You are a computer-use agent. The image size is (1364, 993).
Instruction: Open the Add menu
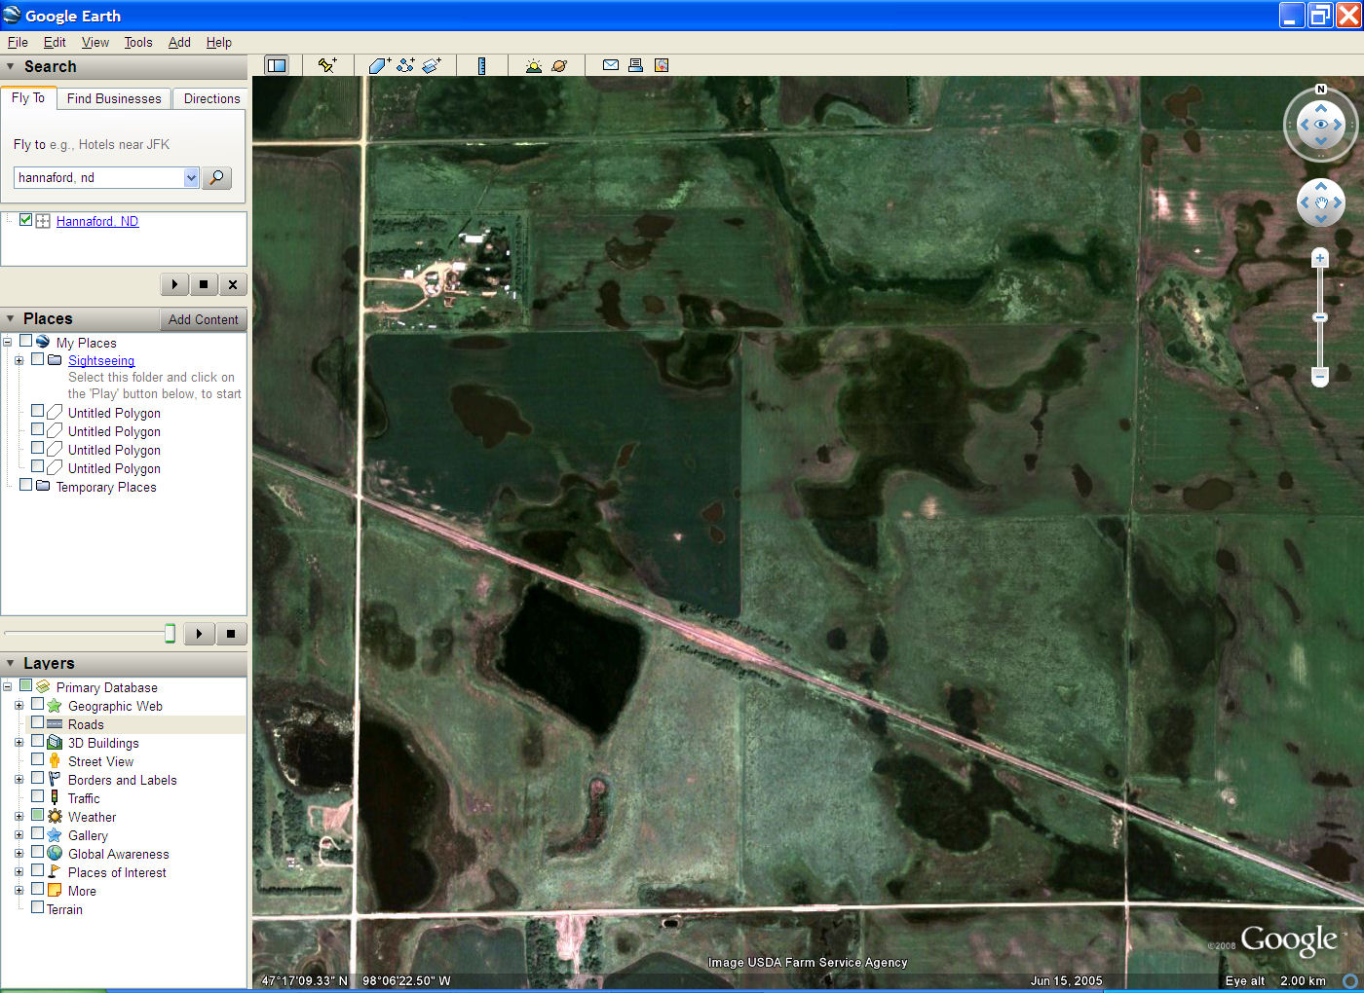(x=179, y=43)
